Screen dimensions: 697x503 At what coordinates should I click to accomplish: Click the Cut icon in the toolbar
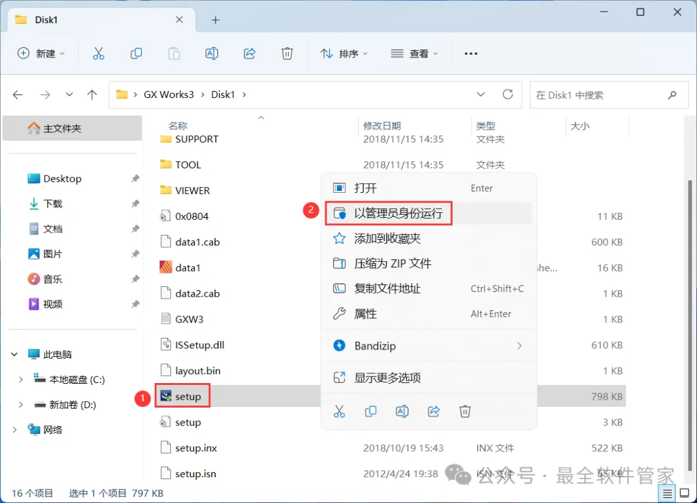coord(98,54)
